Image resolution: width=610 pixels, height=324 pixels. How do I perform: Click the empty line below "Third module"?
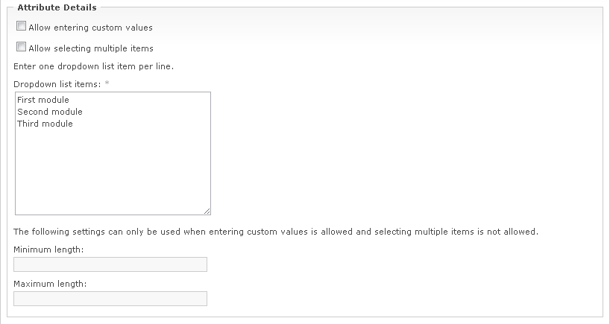[75, 136]
